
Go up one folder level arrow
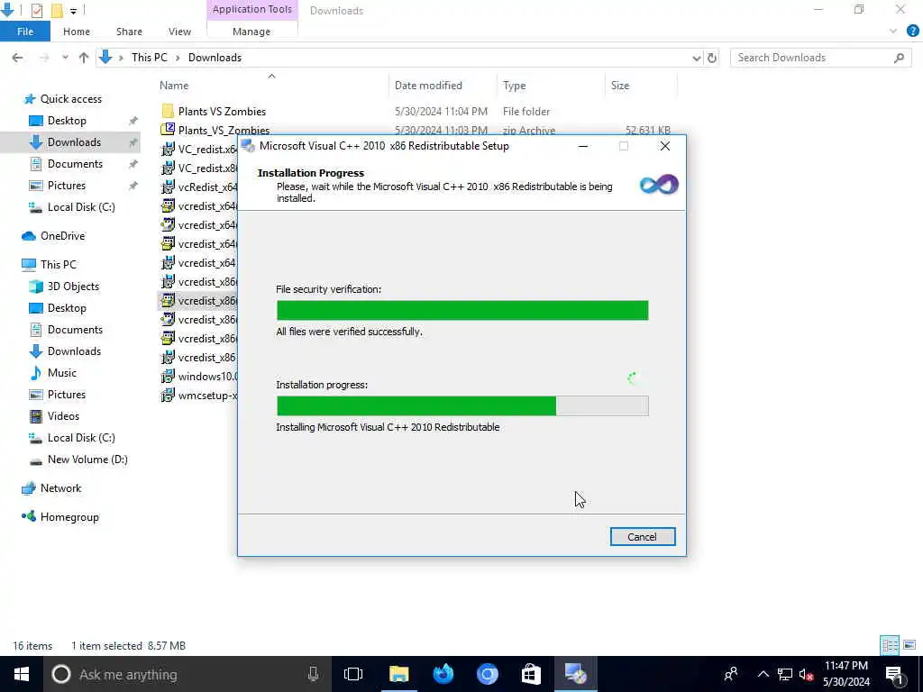[x=84, y=58]
